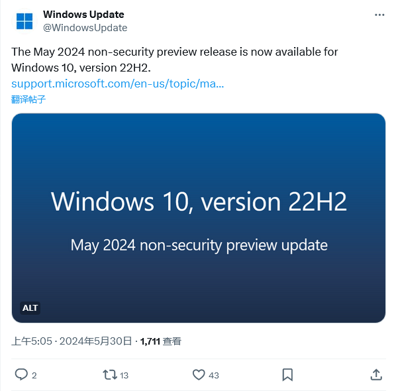396x391 pixels.
Task: Open the @WindowsUpdate handle
Action: pyautogui.click(x=85, y=28)
